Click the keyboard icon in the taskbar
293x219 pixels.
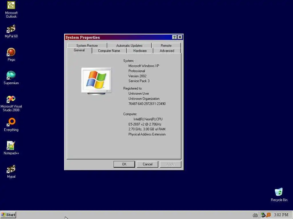255,215
